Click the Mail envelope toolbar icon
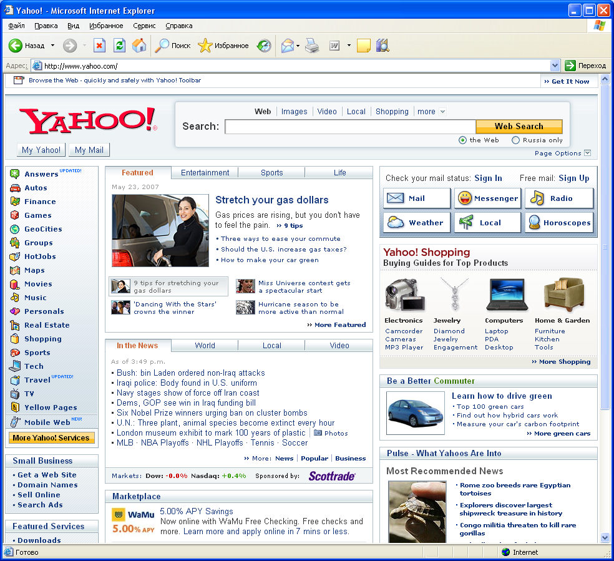 [x=288, y=46]
